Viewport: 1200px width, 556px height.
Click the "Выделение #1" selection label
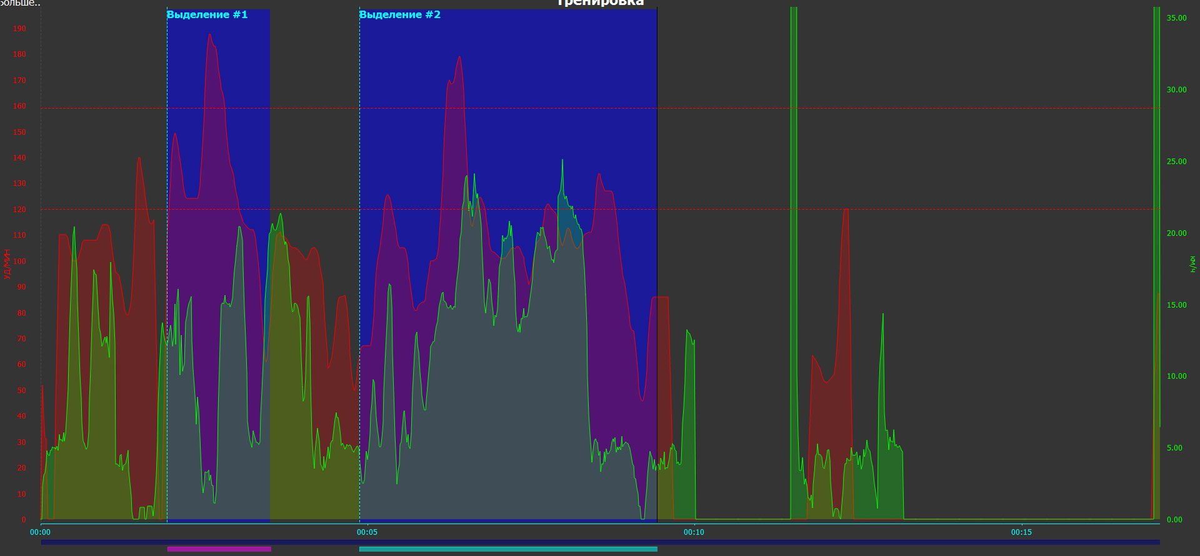pos(207,15)
